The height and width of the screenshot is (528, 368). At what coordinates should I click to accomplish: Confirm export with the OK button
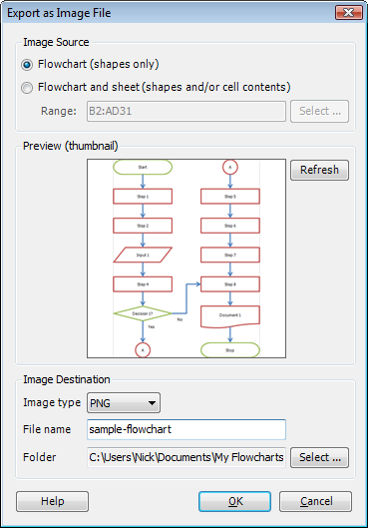234,501
